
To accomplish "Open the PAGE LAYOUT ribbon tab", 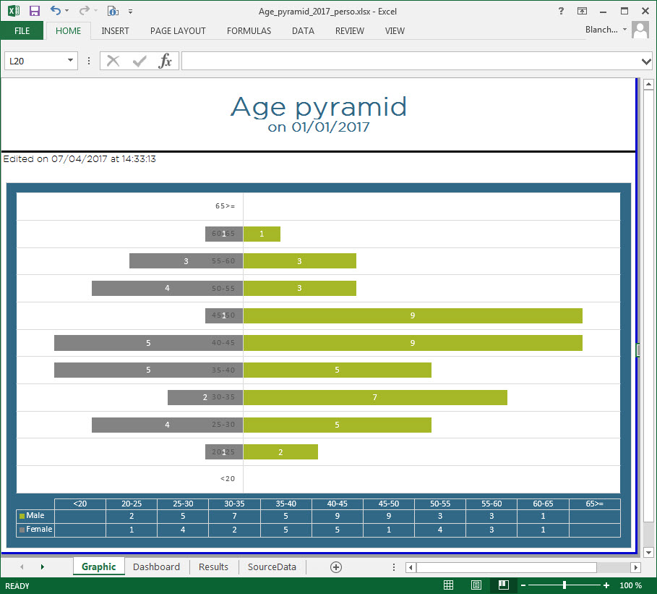I will point(178,31).
